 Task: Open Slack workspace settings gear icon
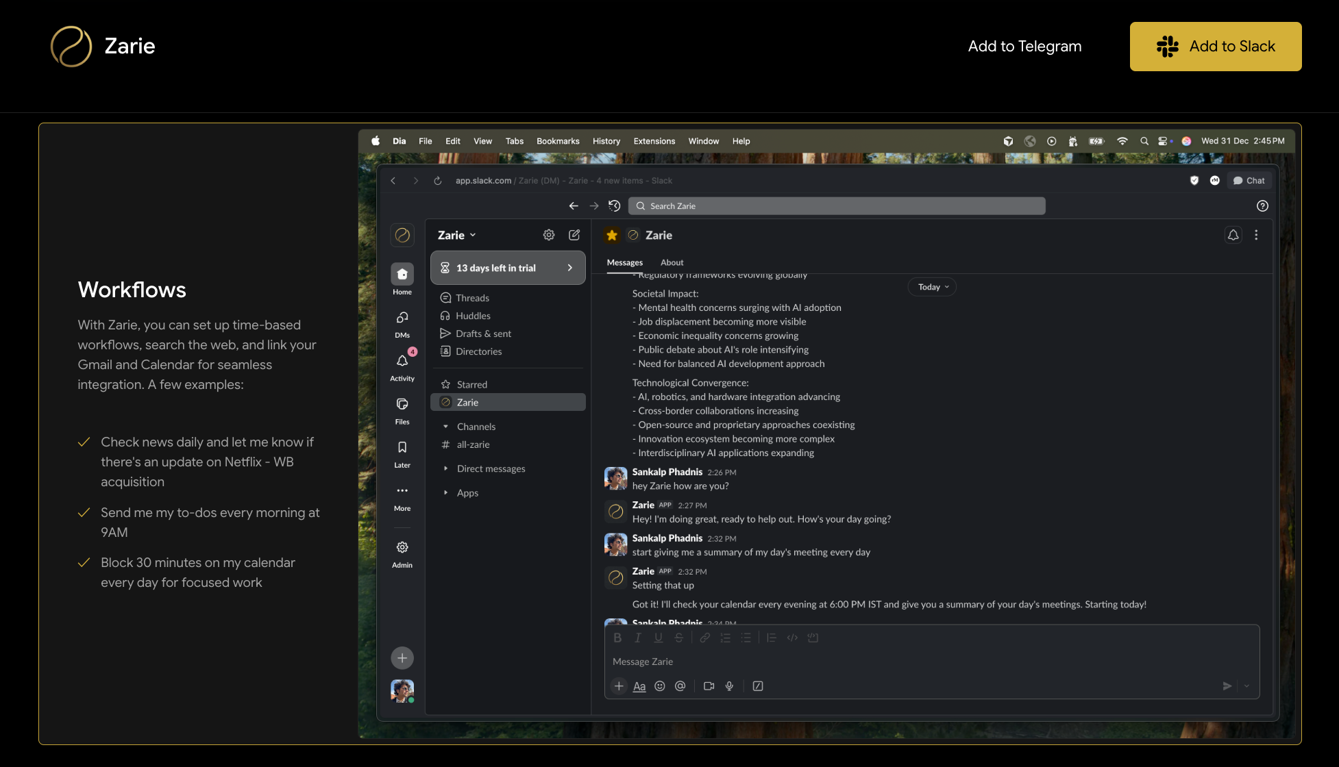tap(549, 235)
